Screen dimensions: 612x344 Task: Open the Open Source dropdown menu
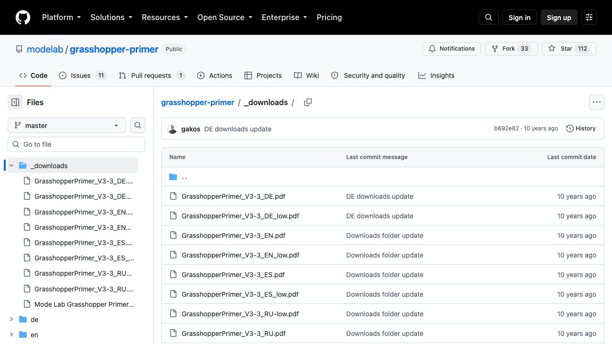tap(225, 17)
